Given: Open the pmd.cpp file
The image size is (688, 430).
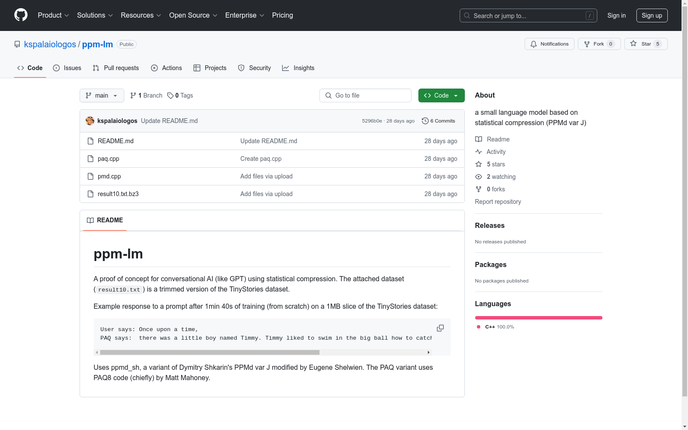Looking at the screenshot, I should tap(109, 176).
